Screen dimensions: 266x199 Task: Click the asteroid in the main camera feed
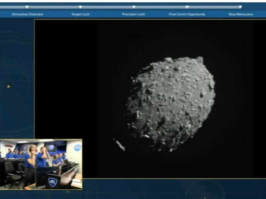click(x=171, y=104)
